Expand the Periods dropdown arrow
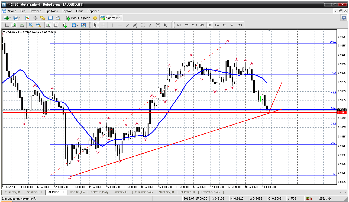This screenshot has width=349, height=202. coord(77,25)
